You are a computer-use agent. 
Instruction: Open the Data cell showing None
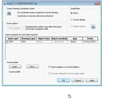[75, 42]
